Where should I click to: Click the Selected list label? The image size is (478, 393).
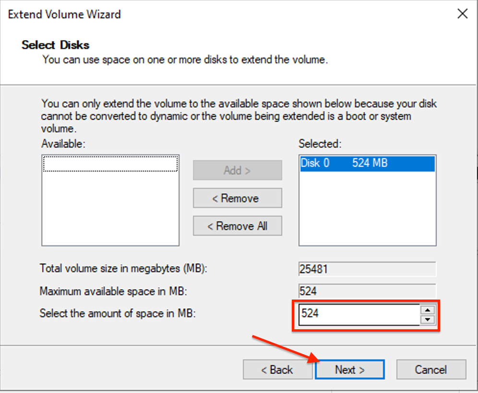coord(320,143)
